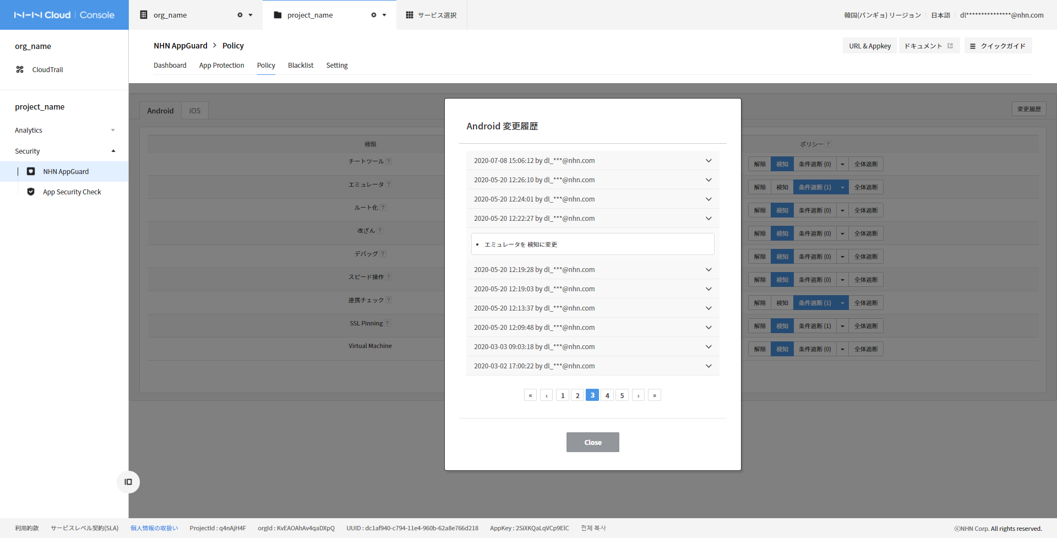This screenshot has width=1057, height=538.
Task: Select the Android platform tab
Action: click(160, 111)
